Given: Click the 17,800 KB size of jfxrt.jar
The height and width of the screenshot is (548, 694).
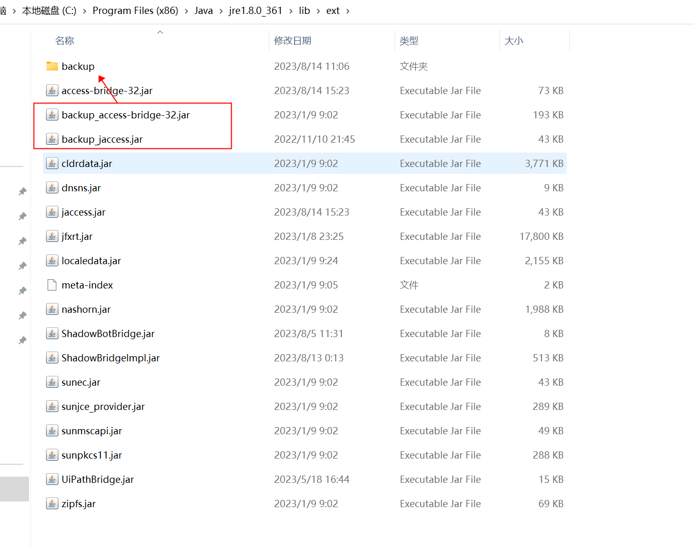Looking at the screenshot, I should [x=541, y=236].
